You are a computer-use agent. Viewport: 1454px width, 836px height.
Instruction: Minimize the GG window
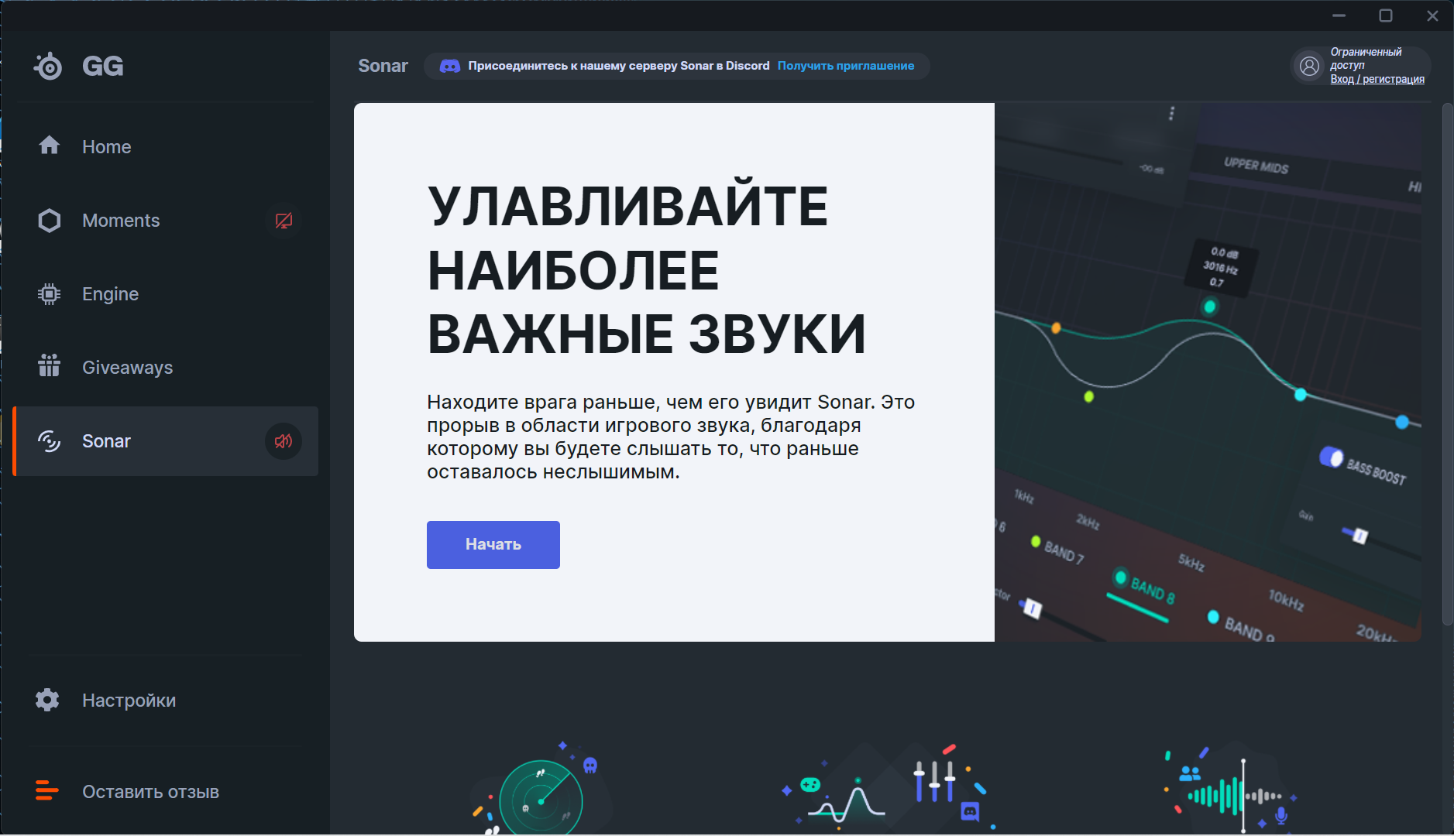pyautogui.click(x=1339, y=15)
